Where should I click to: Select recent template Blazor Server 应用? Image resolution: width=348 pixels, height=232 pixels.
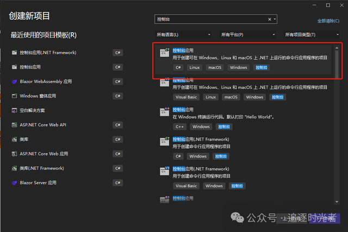tap(38, 182)
